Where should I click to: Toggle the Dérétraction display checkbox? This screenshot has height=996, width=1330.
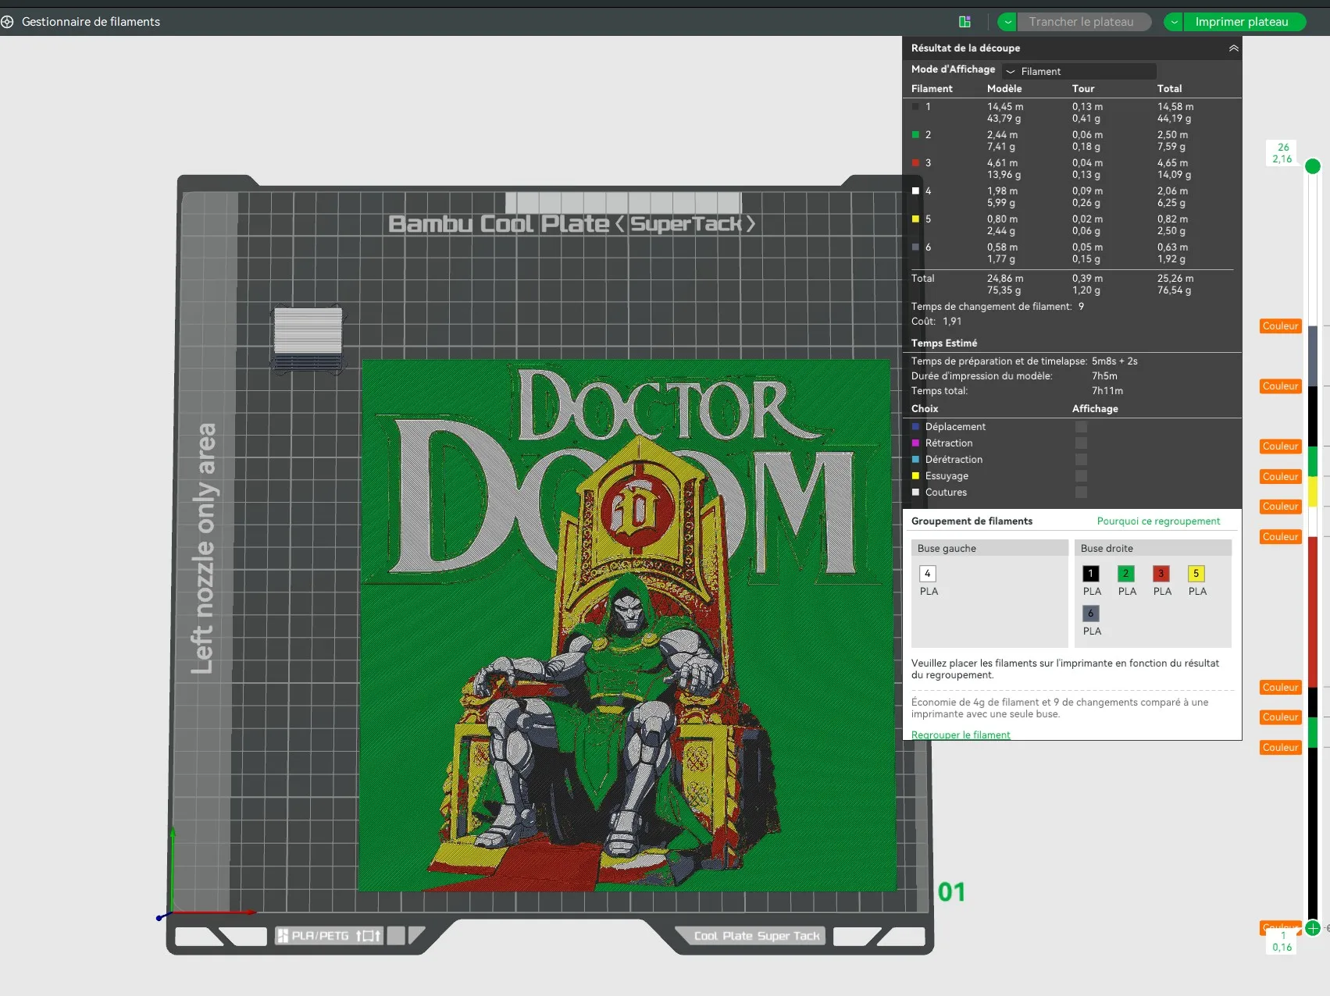1081,460
